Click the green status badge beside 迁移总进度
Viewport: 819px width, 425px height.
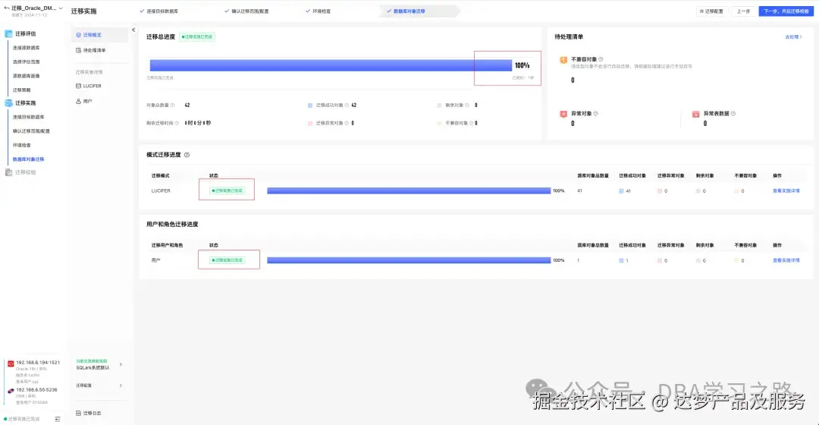coord(197,36)
